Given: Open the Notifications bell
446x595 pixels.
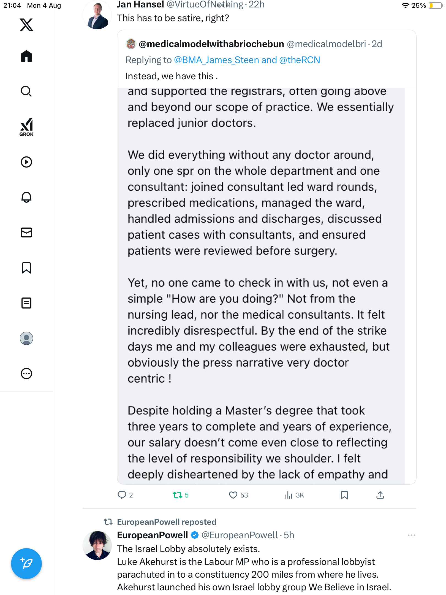Looking at the screenshot, I should [26, 197].
